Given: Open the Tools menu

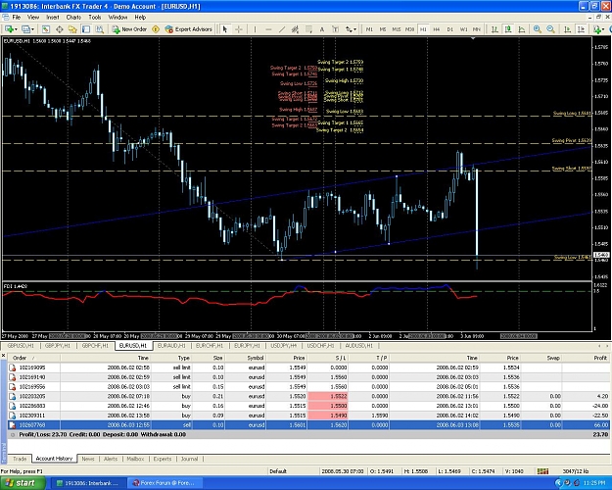Looking at the screenshot, I should click(x=94, y=18).
